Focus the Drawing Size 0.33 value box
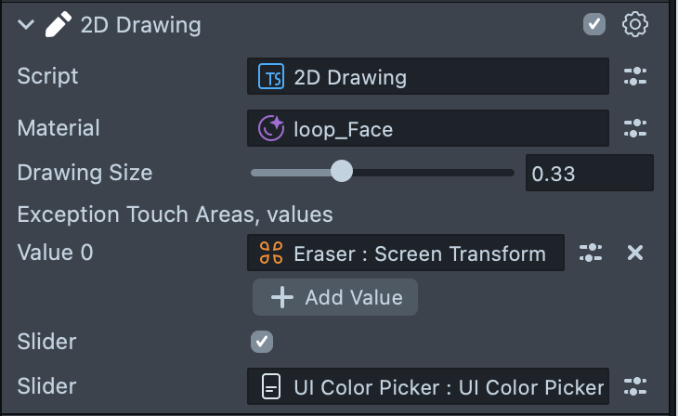This screenshot has height=416, width=678. tap(589, 173)
